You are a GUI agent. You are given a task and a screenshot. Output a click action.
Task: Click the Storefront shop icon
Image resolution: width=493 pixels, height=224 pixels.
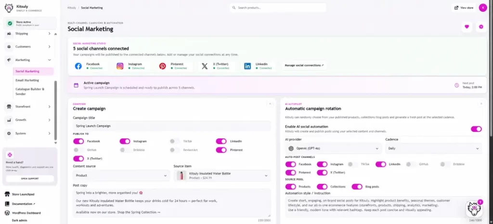(x=9, y=106)
